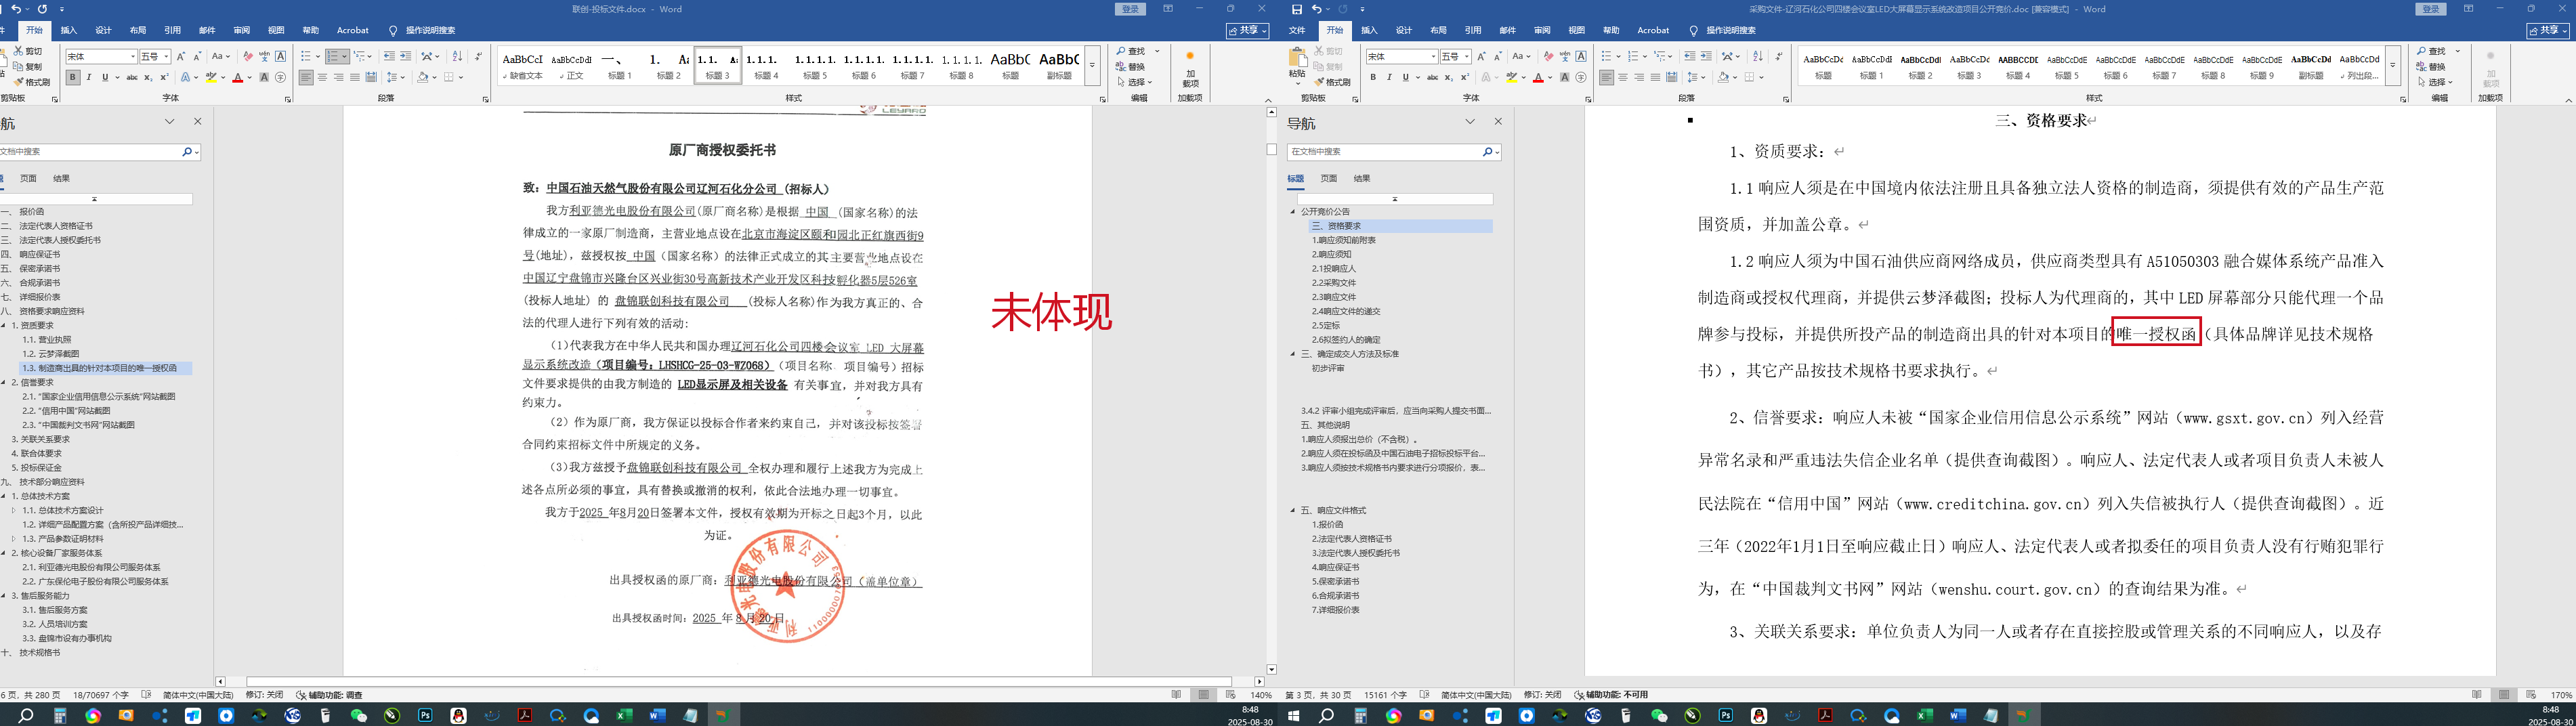Decrease font size in right Word window

point(1497,56)
